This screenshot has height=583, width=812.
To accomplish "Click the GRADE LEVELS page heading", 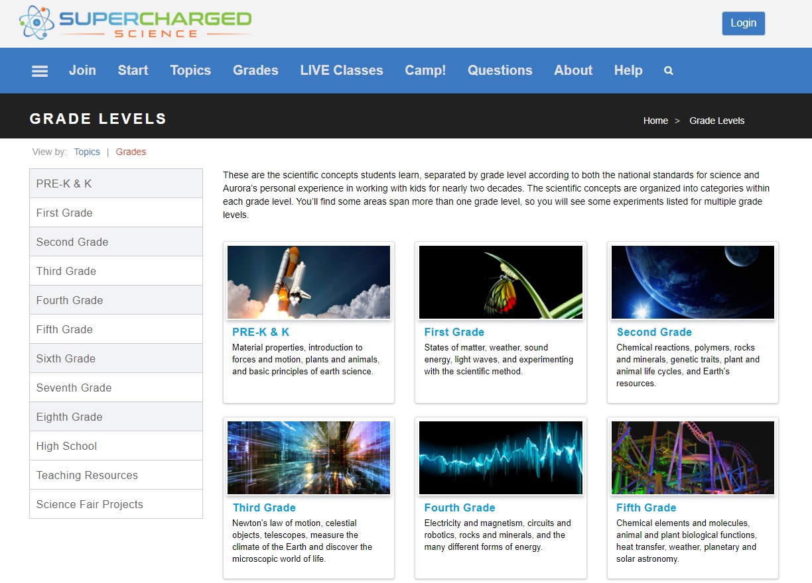I will pos(98,119).
